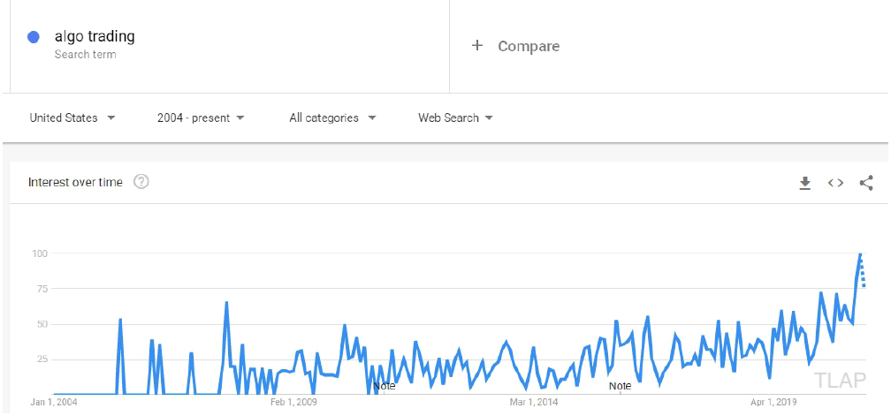This screenshot has height=416, width=891.
Task: Change the Web Search type dropdown
Action: click(x=455, y=118)
